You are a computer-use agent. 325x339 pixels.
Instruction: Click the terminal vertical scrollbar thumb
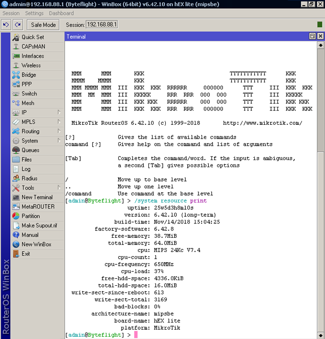point(320,101)
